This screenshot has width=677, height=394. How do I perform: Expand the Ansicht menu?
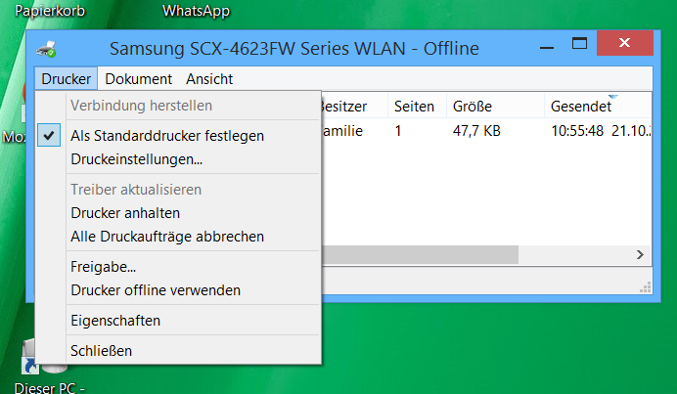click(x=209, y=79)
